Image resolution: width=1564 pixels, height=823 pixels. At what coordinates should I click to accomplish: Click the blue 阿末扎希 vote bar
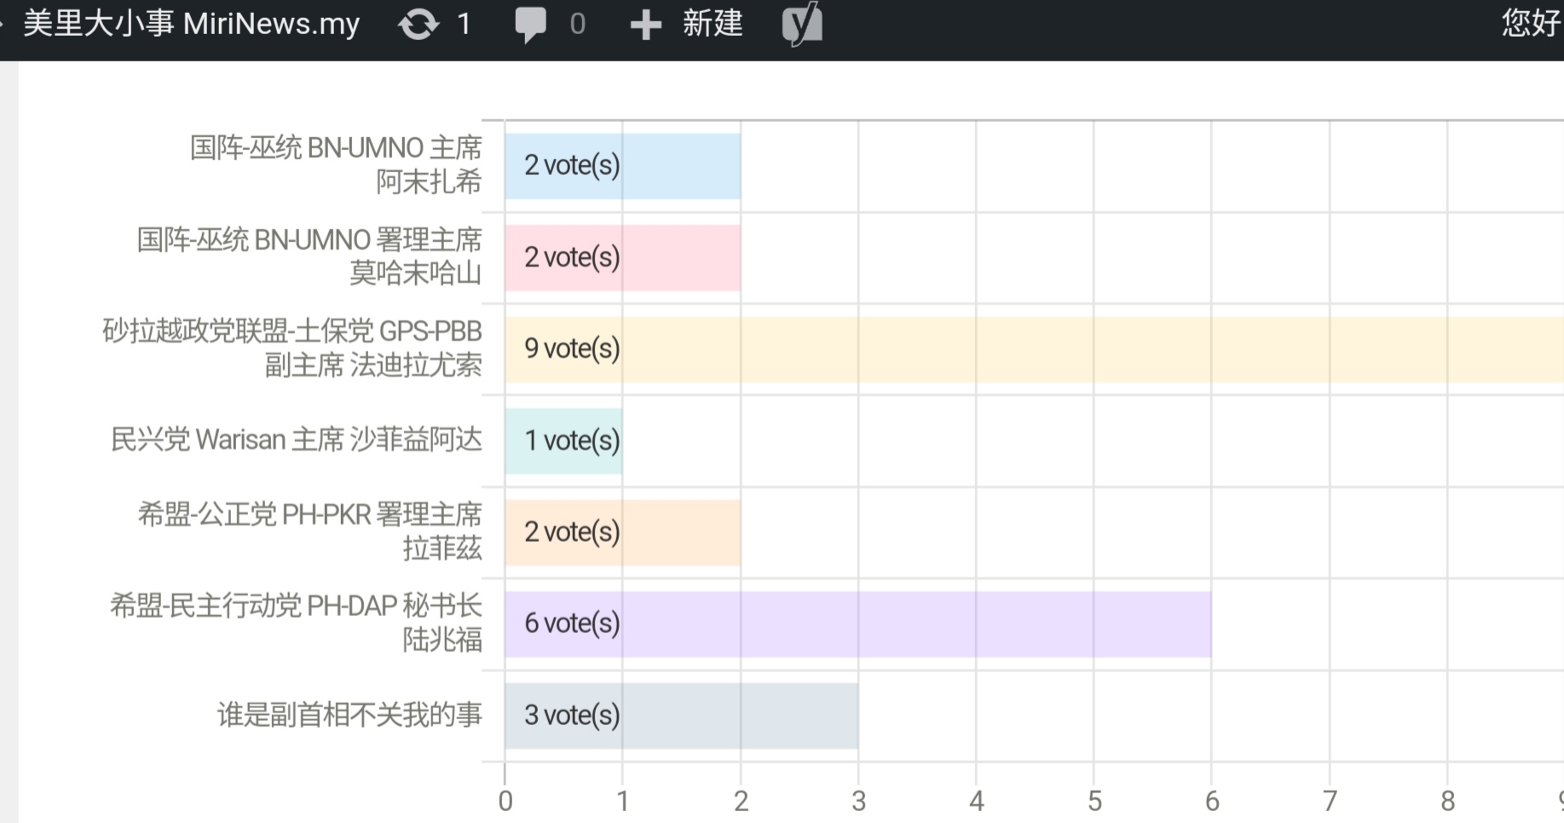(x=622, y=166)
